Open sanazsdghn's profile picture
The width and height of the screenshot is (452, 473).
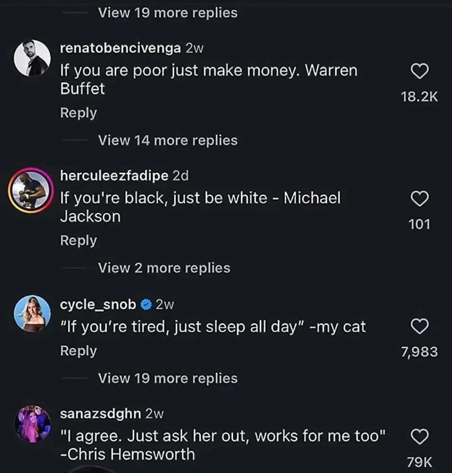(32, 423)
